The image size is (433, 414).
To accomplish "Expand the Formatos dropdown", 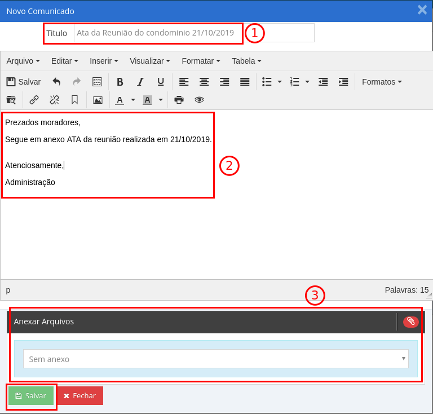I will (x=382, y=82).
